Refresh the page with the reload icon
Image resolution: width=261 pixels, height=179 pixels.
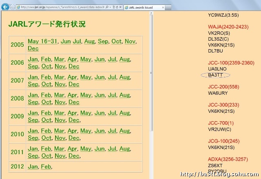(117, 7)
